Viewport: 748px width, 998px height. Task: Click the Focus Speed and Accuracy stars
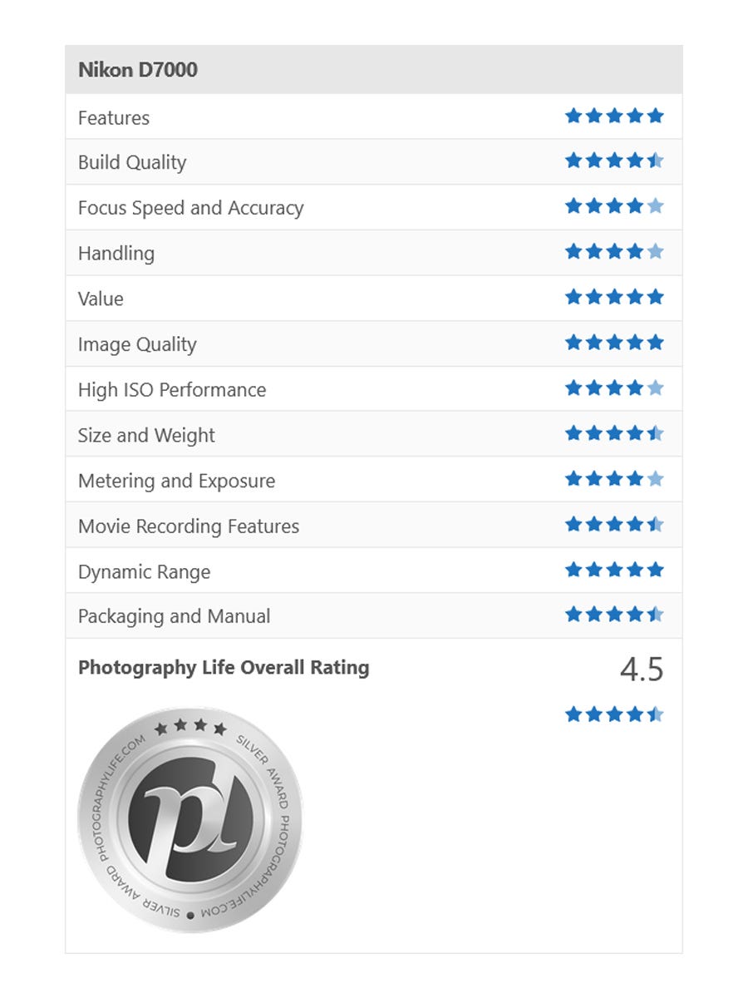tap(614, 207)
